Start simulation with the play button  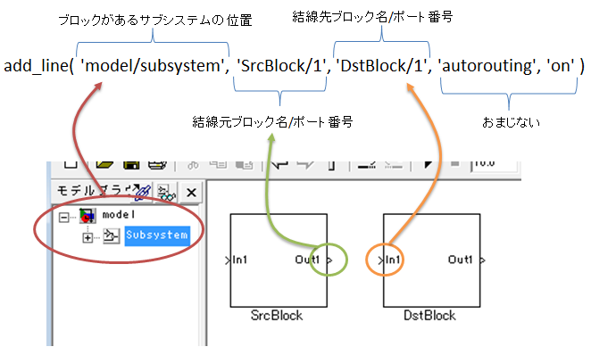428,164
